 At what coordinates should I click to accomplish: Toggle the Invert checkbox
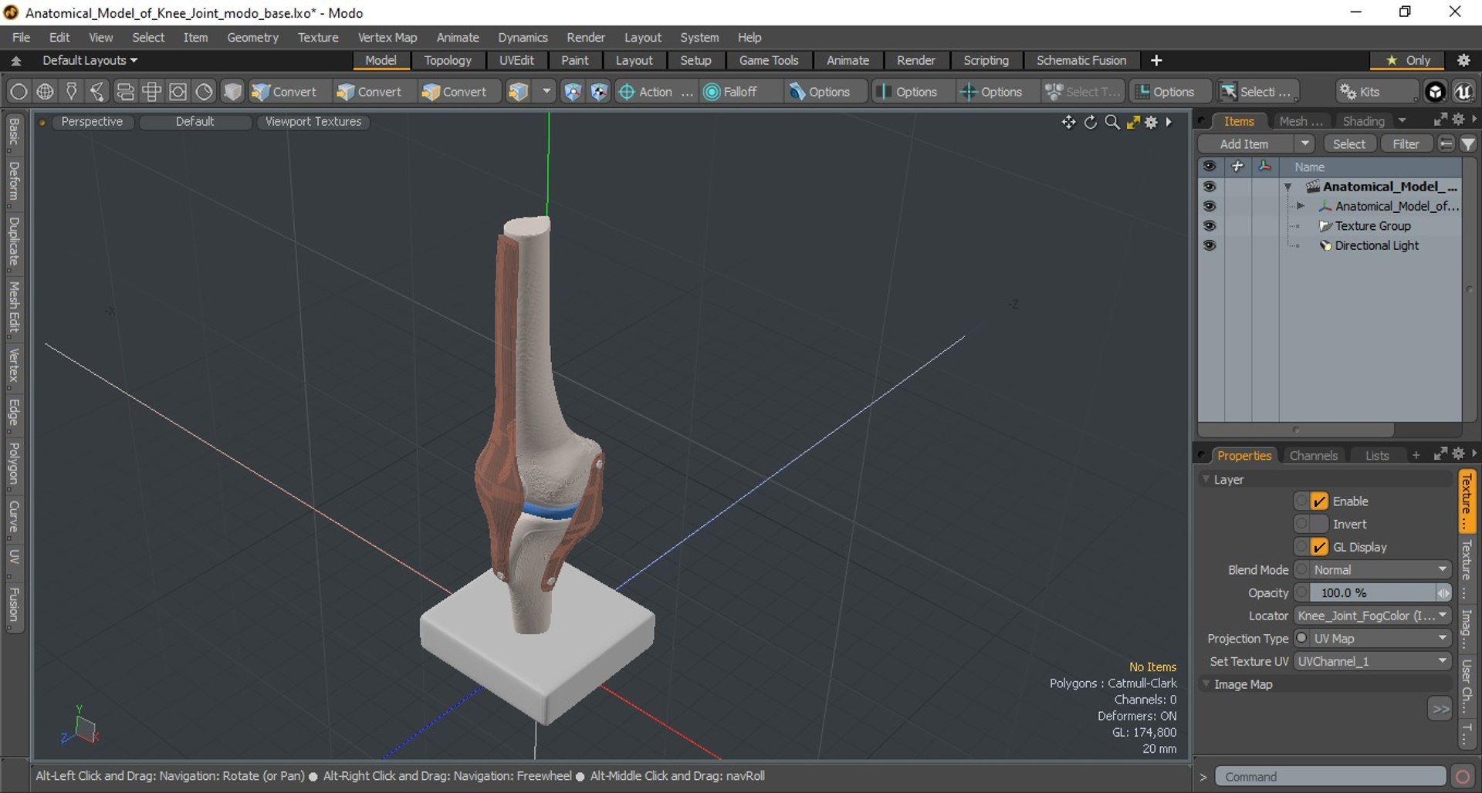[x=1319, y=525]
